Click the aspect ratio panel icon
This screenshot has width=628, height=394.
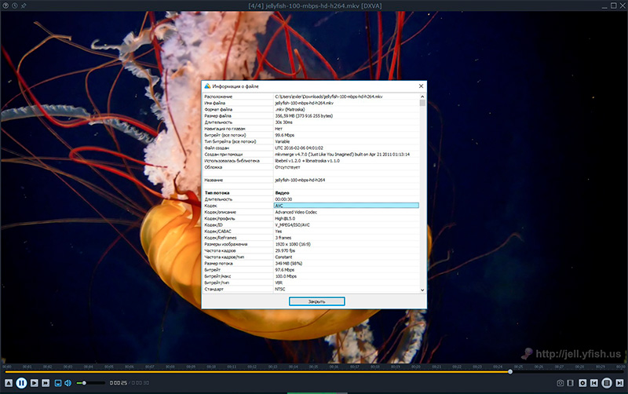(571, 382)
